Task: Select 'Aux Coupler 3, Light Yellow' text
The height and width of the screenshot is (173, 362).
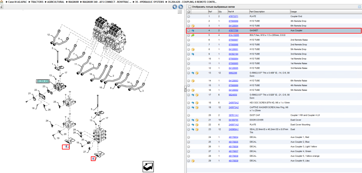Action: (x=304, y=147)
